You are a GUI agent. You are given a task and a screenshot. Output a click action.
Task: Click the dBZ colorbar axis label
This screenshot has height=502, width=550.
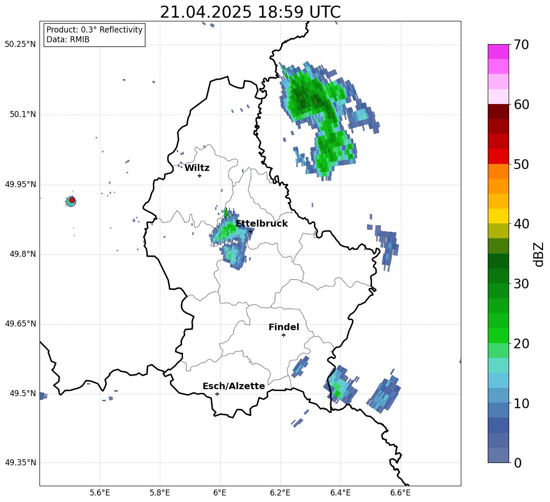(539, 254)
